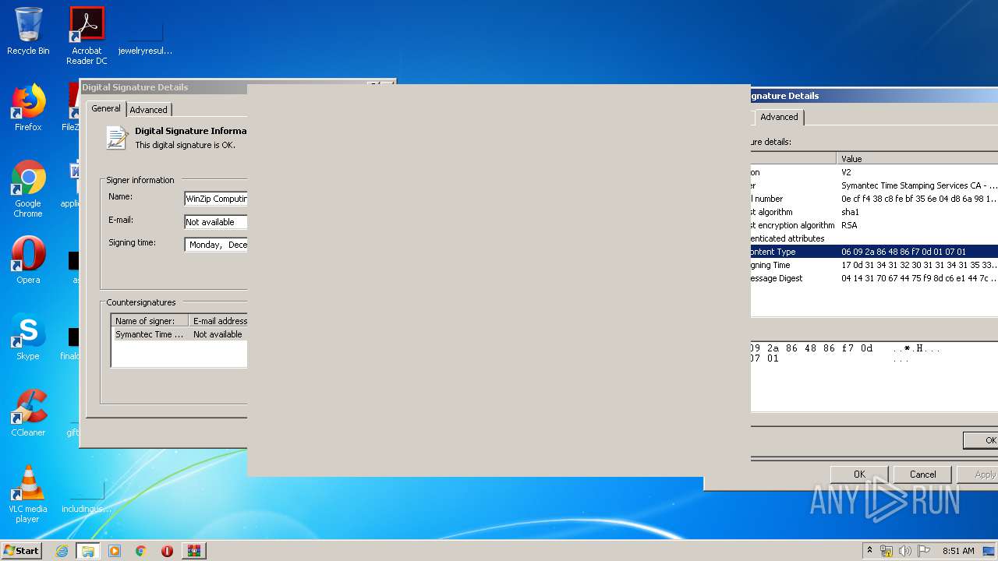Open the Opera taskbar icon
This screenshot has width=998, height=561.
167,551
